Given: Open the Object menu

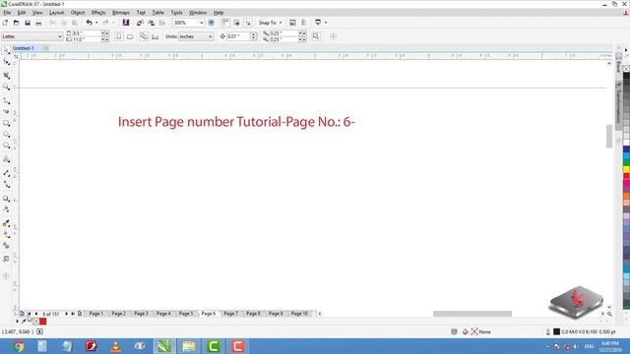Looking at the screenshot, I should (x=78, y=13).
